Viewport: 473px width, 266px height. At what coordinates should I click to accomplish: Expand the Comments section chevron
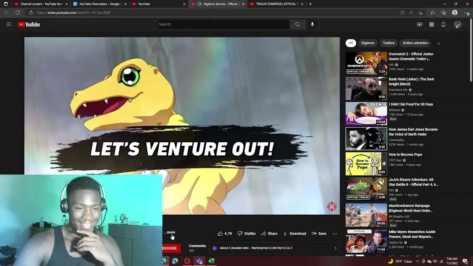[x=336, y=248]
